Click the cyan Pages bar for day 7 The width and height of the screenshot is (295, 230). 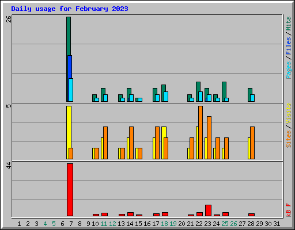click(x=71, y=90)
